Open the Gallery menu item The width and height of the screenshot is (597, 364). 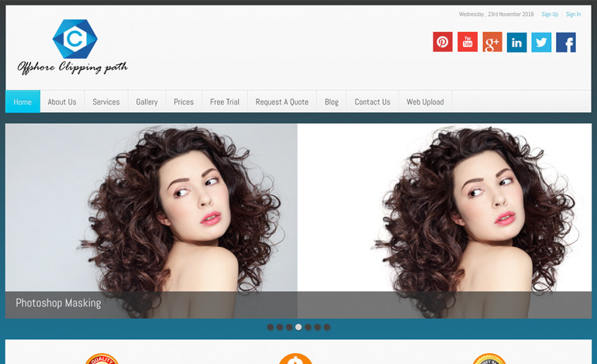pyautogui.click(x=147, y=101)
